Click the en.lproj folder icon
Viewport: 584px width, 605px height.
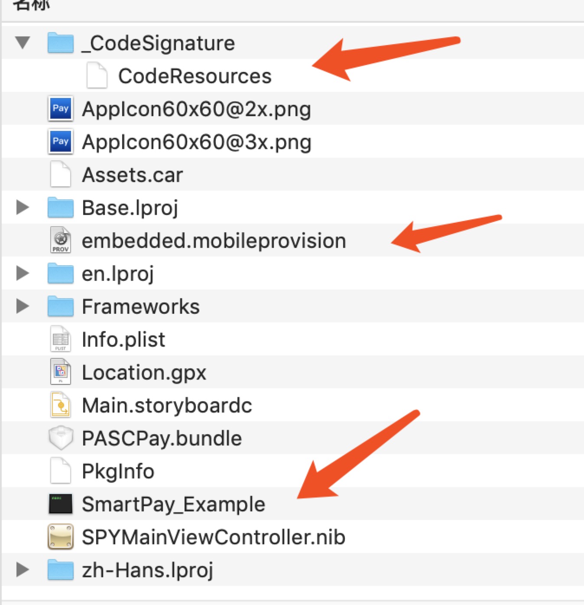click(x=60, y=273)
